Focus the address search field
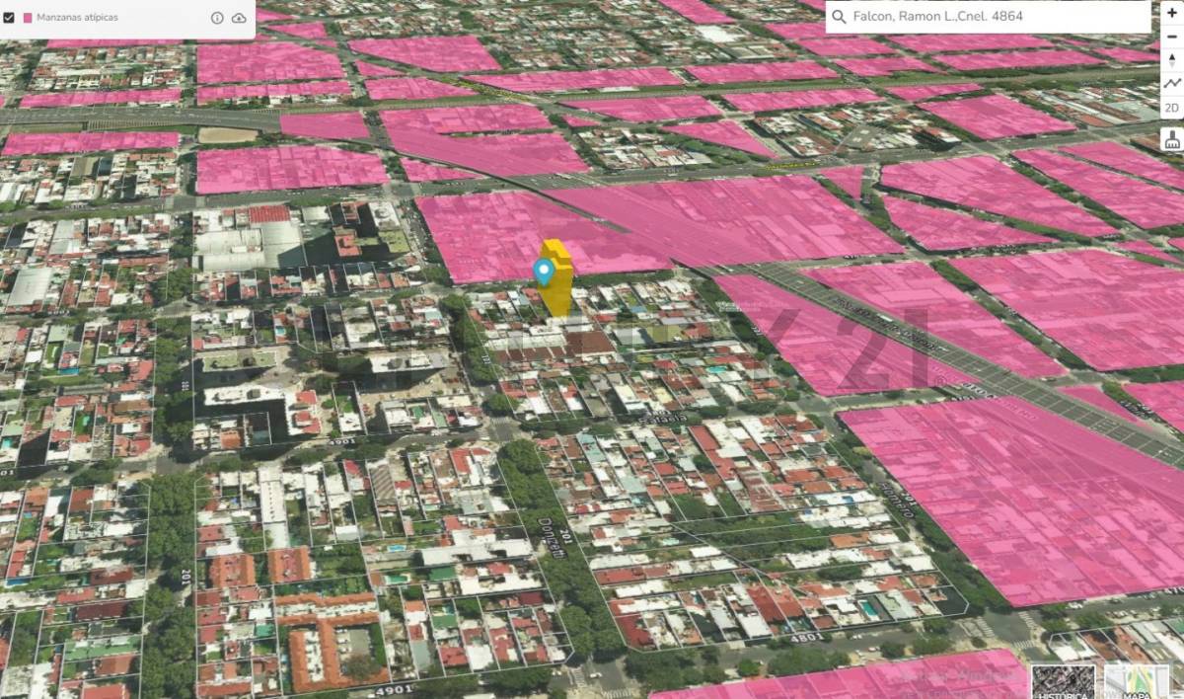 pyautogui.click(x=987, y=17)
